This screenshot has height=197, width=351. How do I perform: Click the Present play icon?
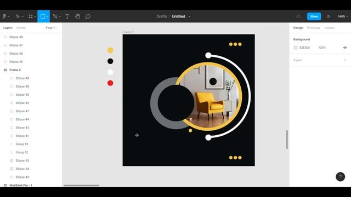(329, 16)
